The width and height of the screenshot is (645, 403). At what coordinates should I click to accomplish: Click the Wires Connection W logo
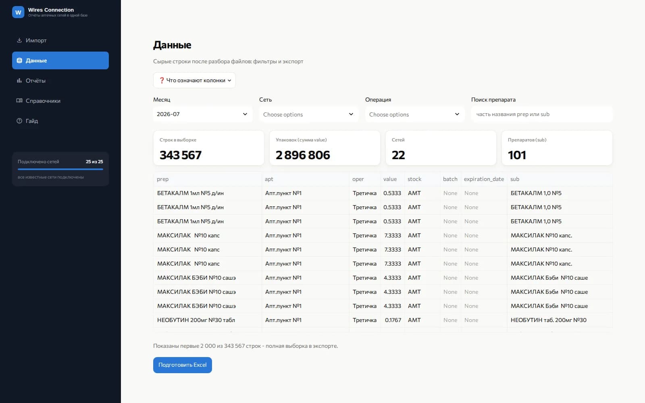18,12
